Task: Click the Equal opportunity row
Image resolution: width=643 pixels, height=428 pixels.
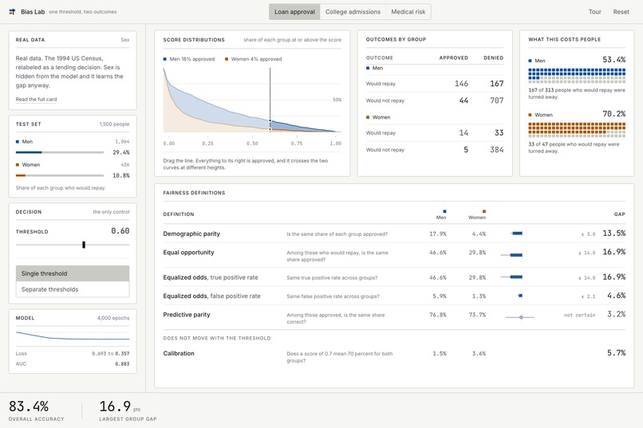Action: 394,256
